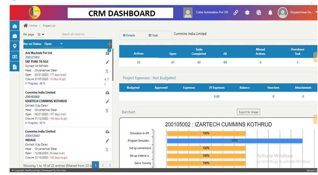The height and width of the screenshot is (175, 318).
Task: Open the Per page 10 dropdown
Action: (x=41, y=35)
